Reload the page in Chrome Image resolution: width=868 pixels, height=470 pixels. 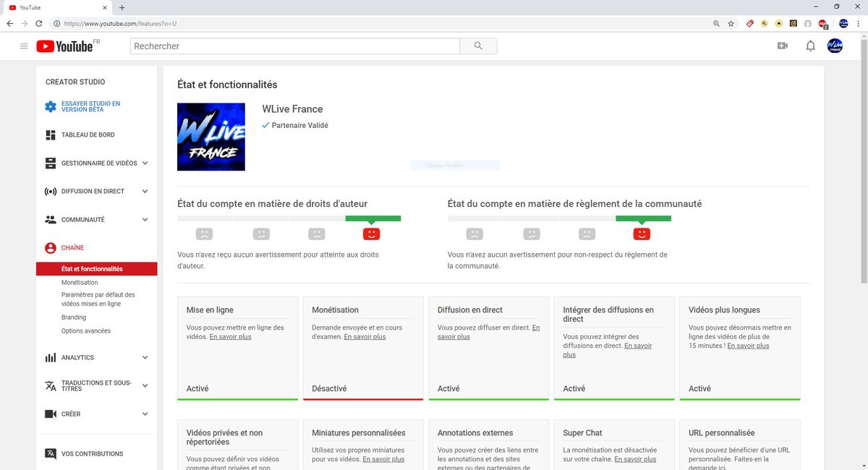click(39, 23)
